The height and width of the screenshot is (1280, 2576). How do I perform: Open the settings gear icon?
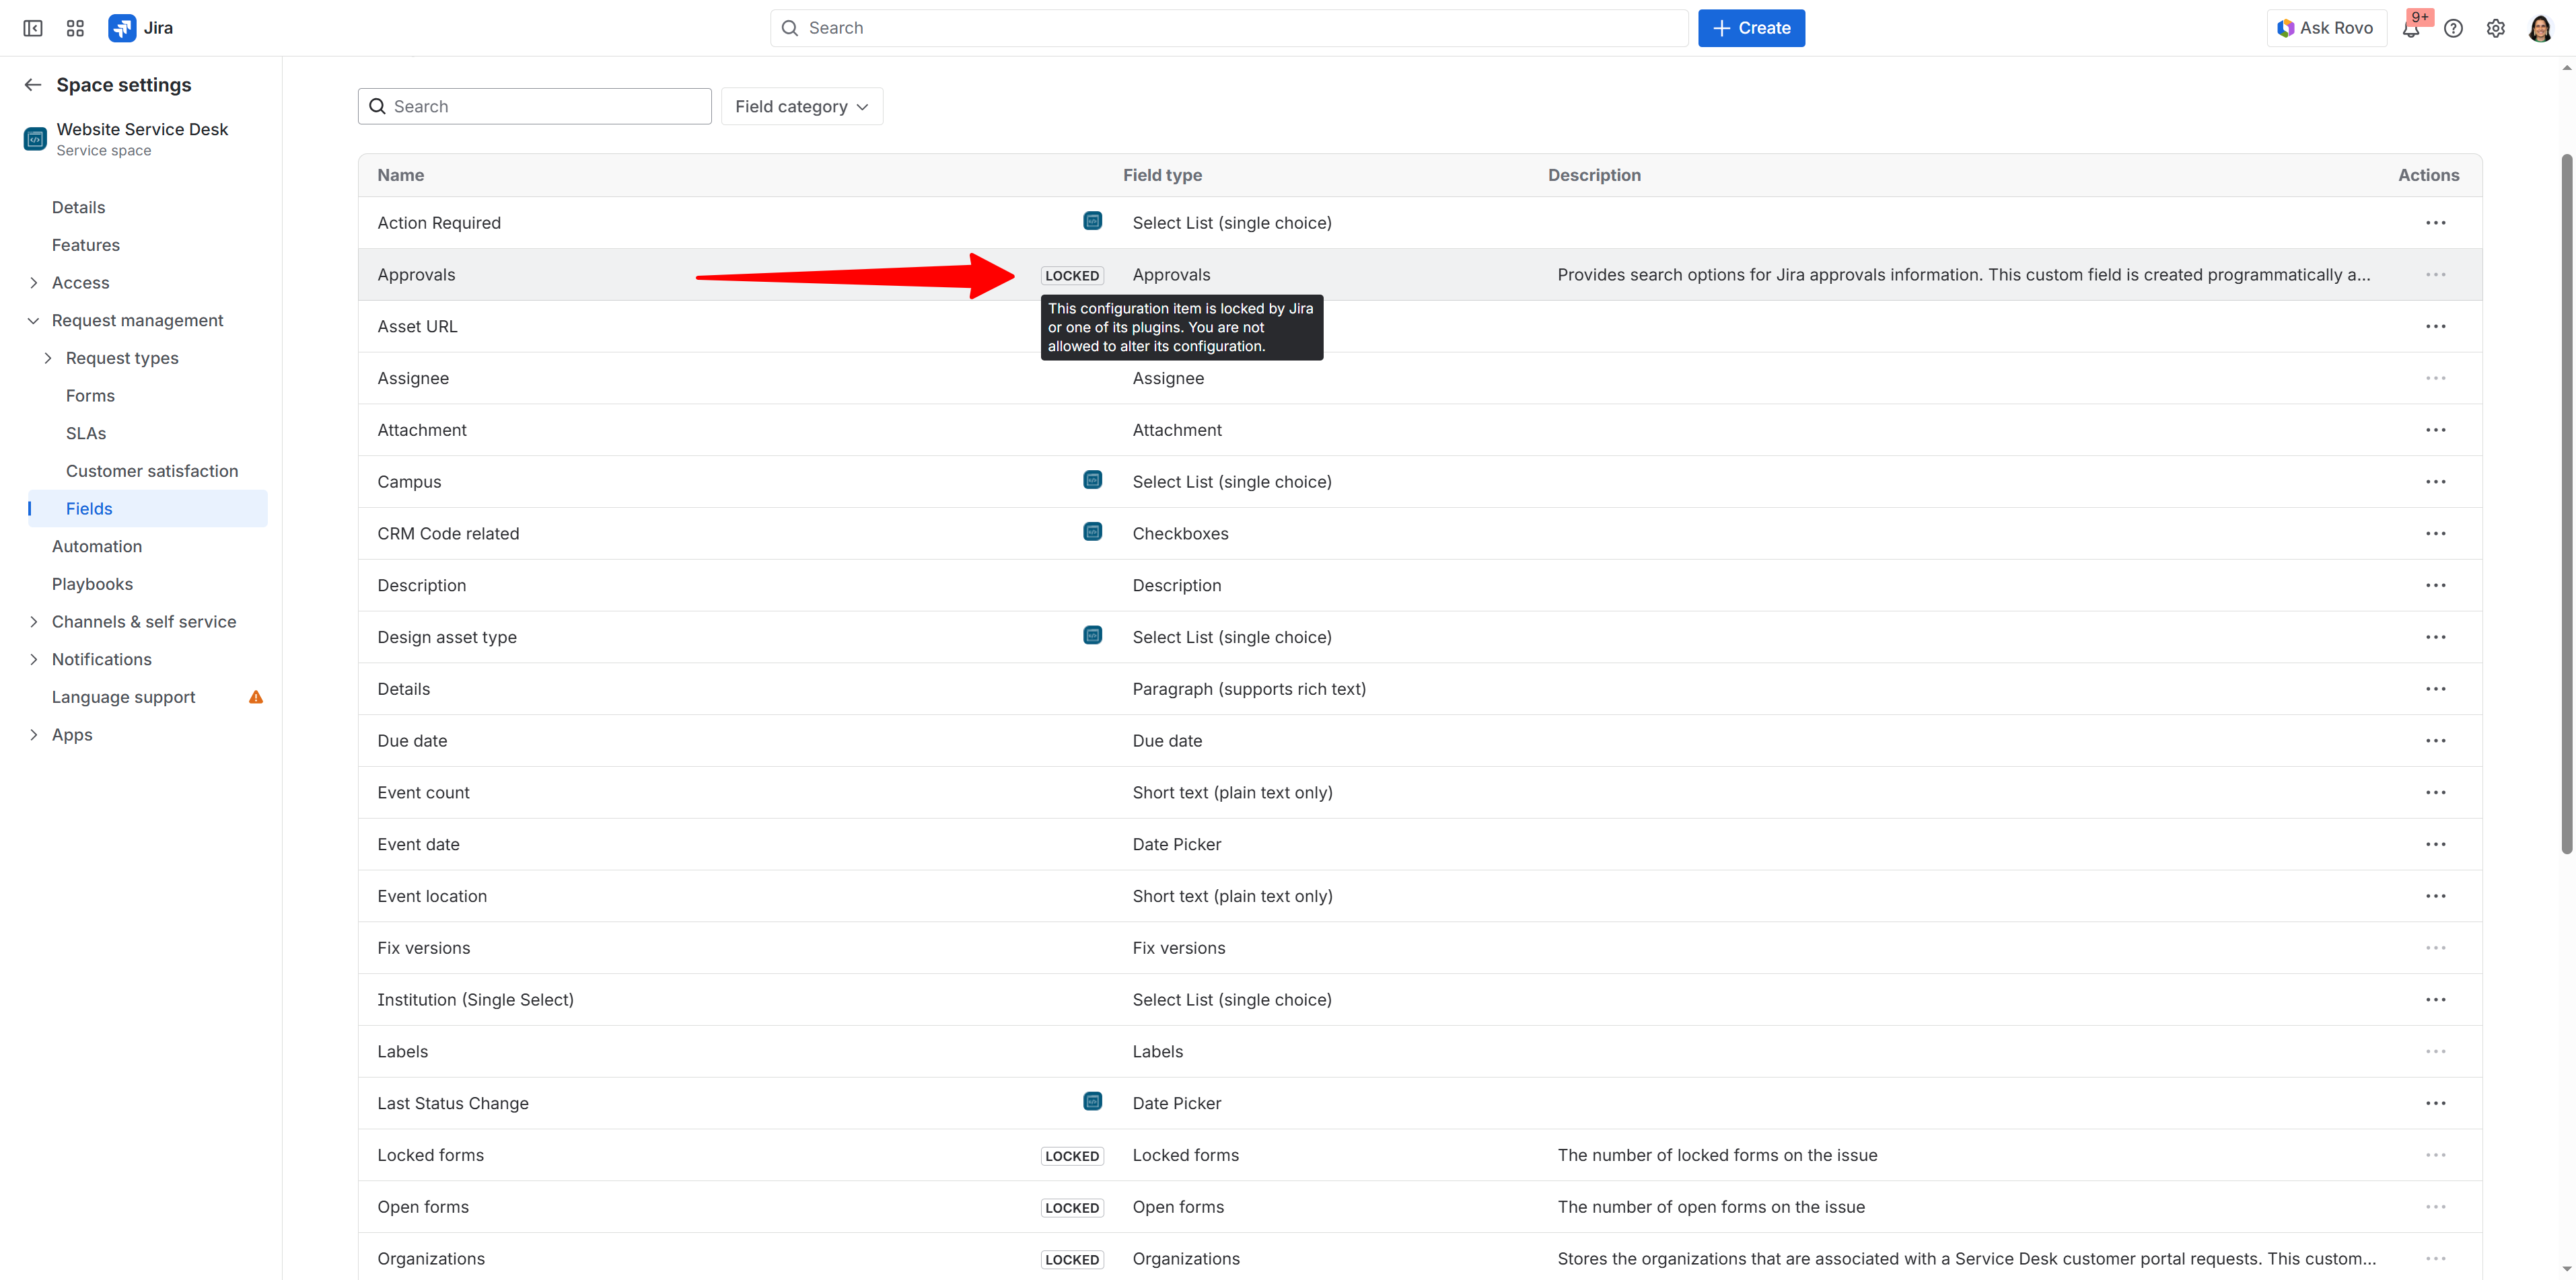pyautogui.click(x=2496, y=28)
